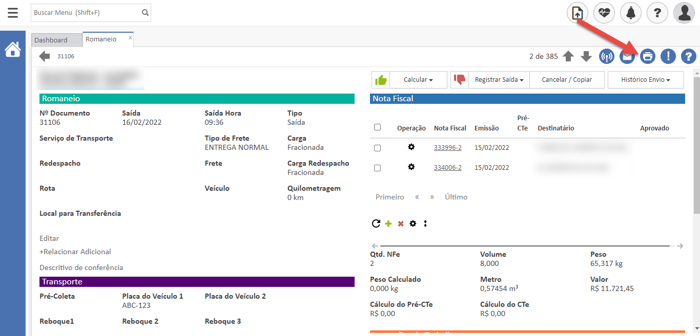
Task: Click the Editar link
Action: point(49,238)
